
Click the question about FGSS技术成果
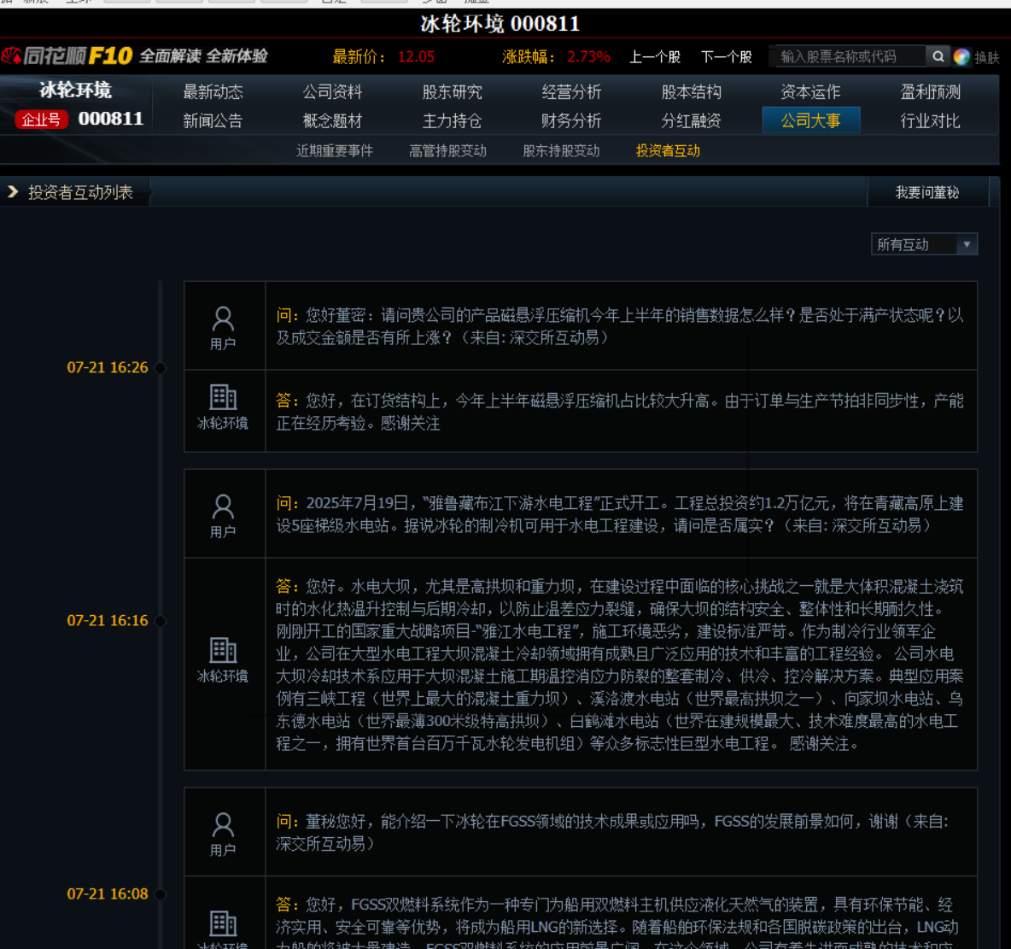pos(612,832)
